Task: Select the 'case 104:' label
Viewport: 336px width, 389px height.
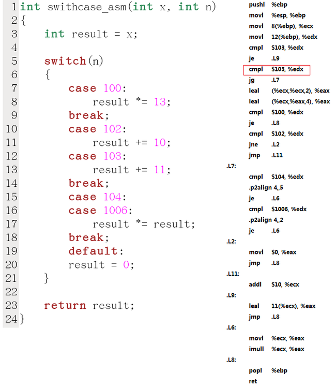Action: (x=97, y=197)
